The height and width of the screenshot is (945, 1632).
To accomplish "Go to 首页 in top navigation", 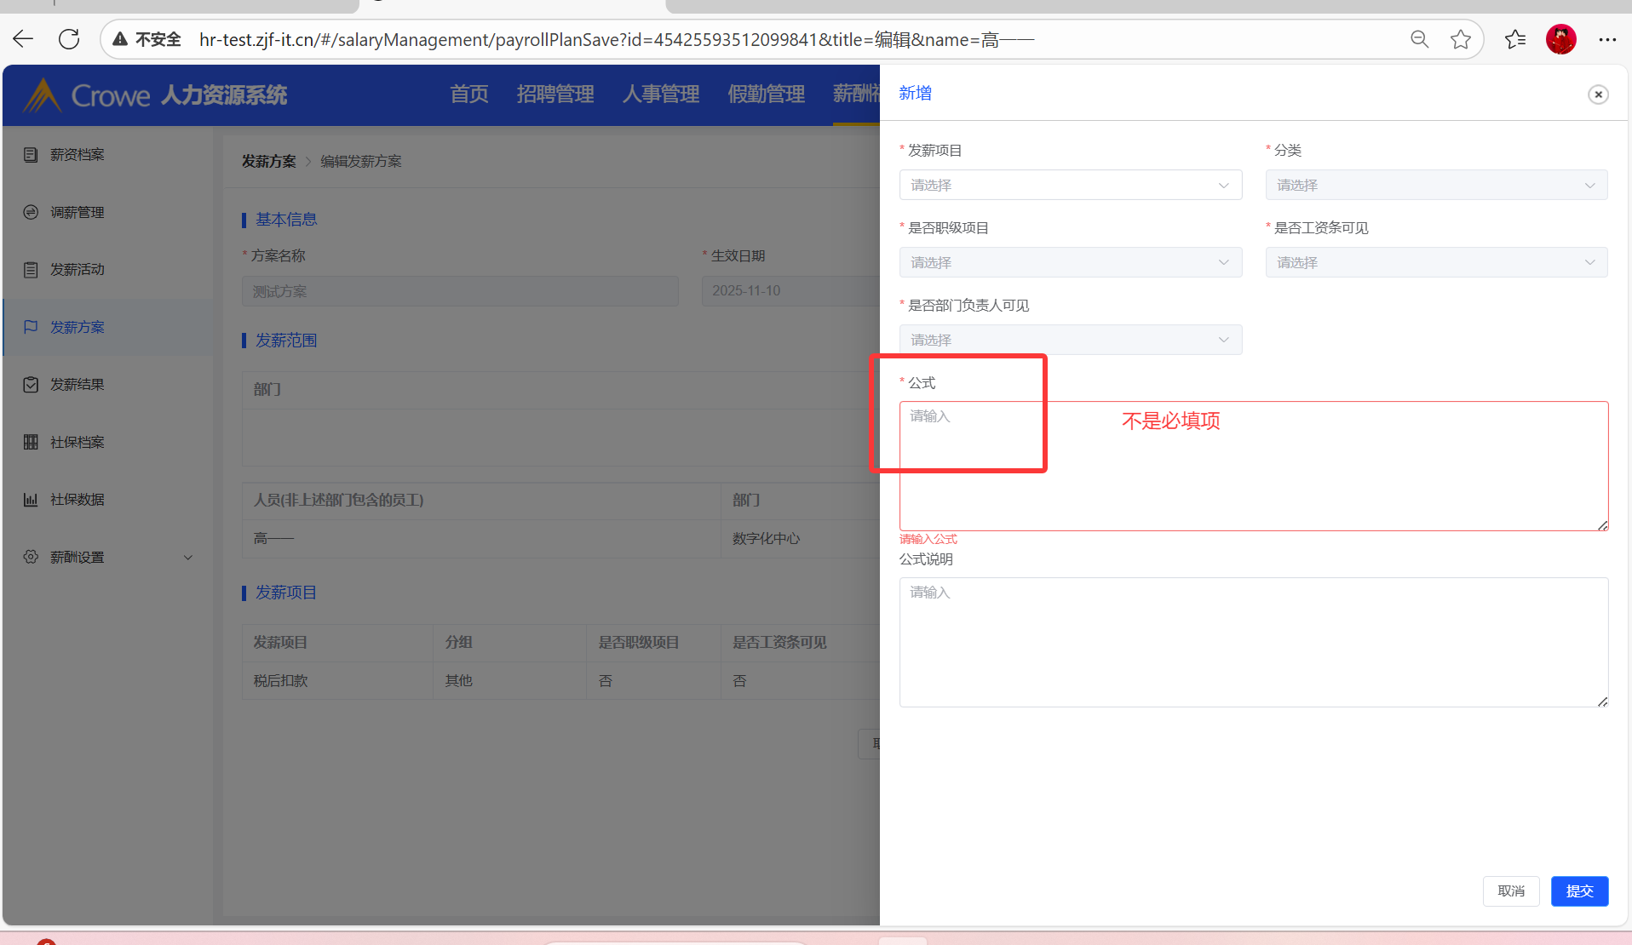I will tap(469, 94).
